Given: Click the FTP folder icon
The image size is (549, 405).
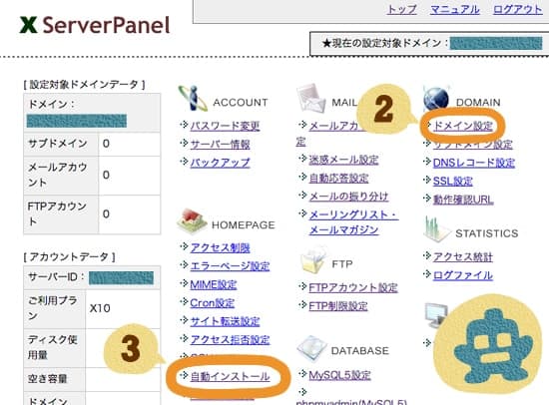Looking at the screenshot, I should [x=313, y=260].
